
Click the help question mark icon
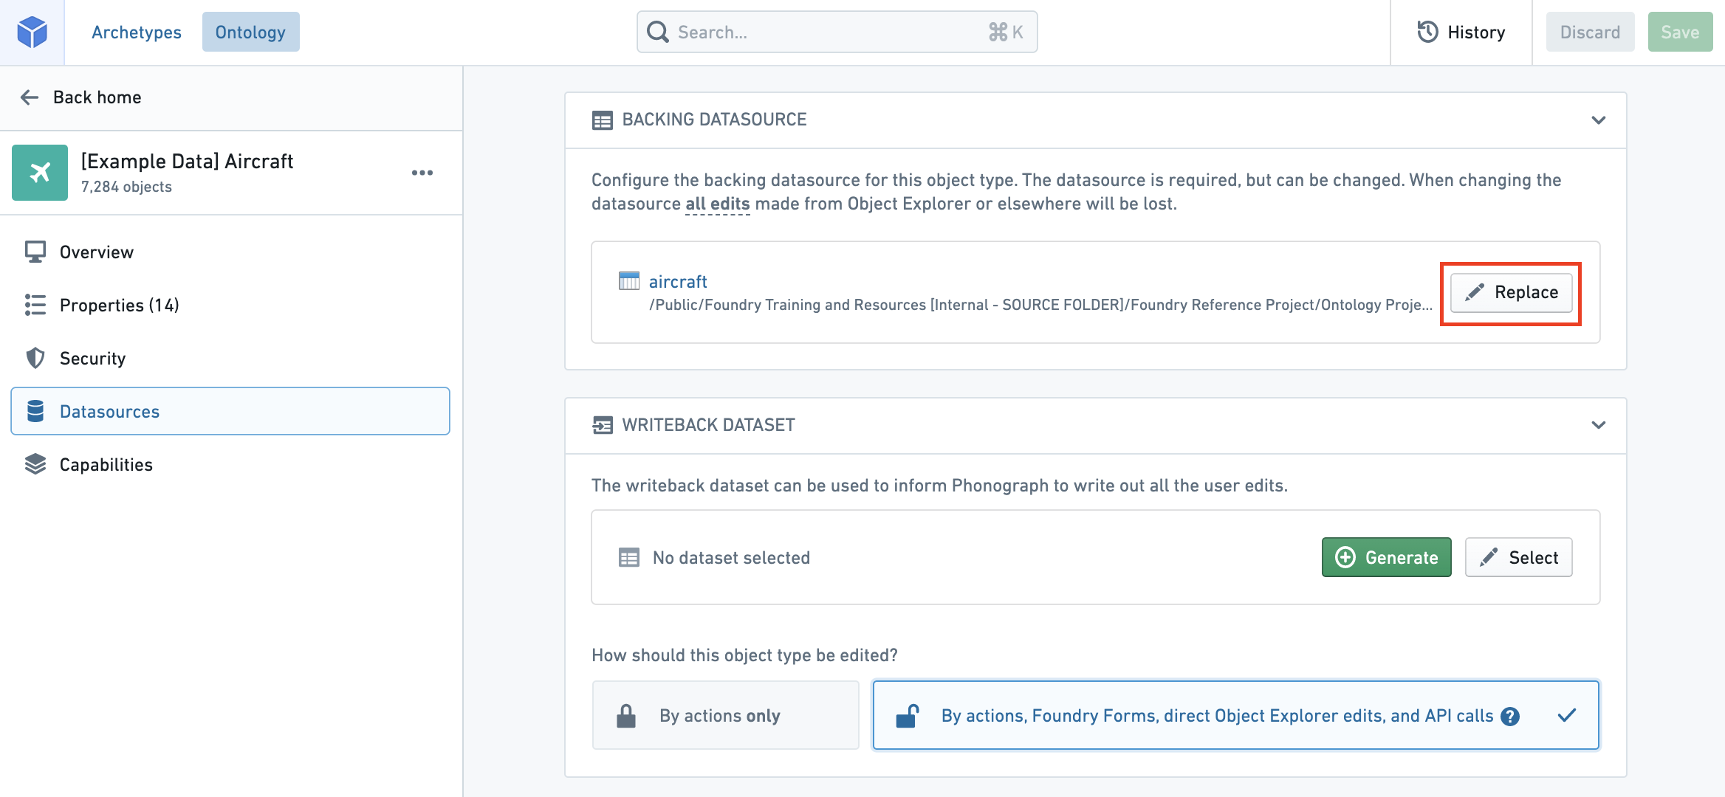click(1510, 717)
